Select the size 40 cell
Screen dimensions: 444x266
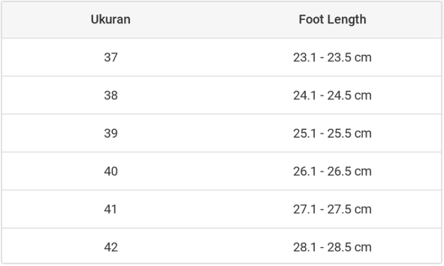pos(111,171)
